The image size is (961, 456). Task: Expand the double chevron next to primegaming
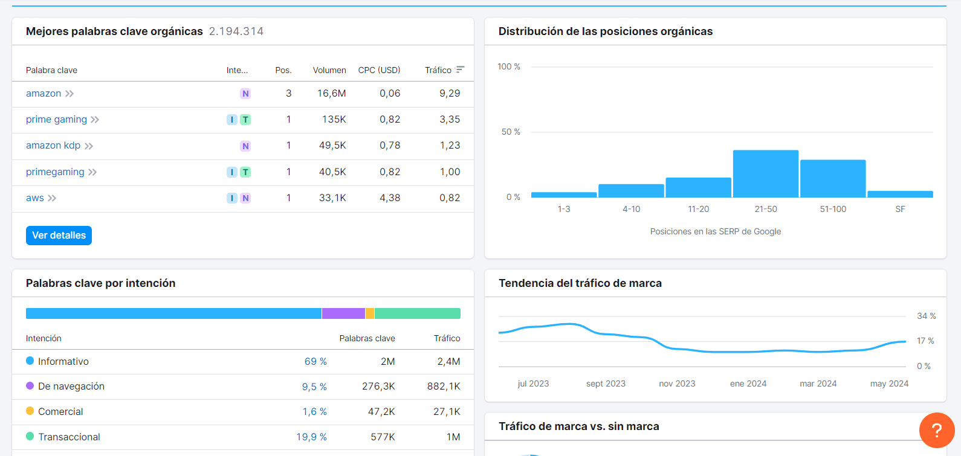(92, 172)
